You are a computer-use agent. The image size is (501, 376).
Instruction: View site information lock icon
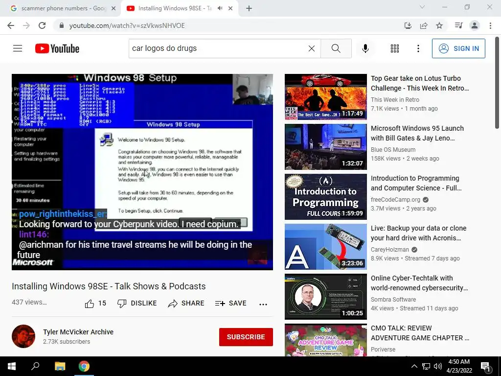(62, 25)
